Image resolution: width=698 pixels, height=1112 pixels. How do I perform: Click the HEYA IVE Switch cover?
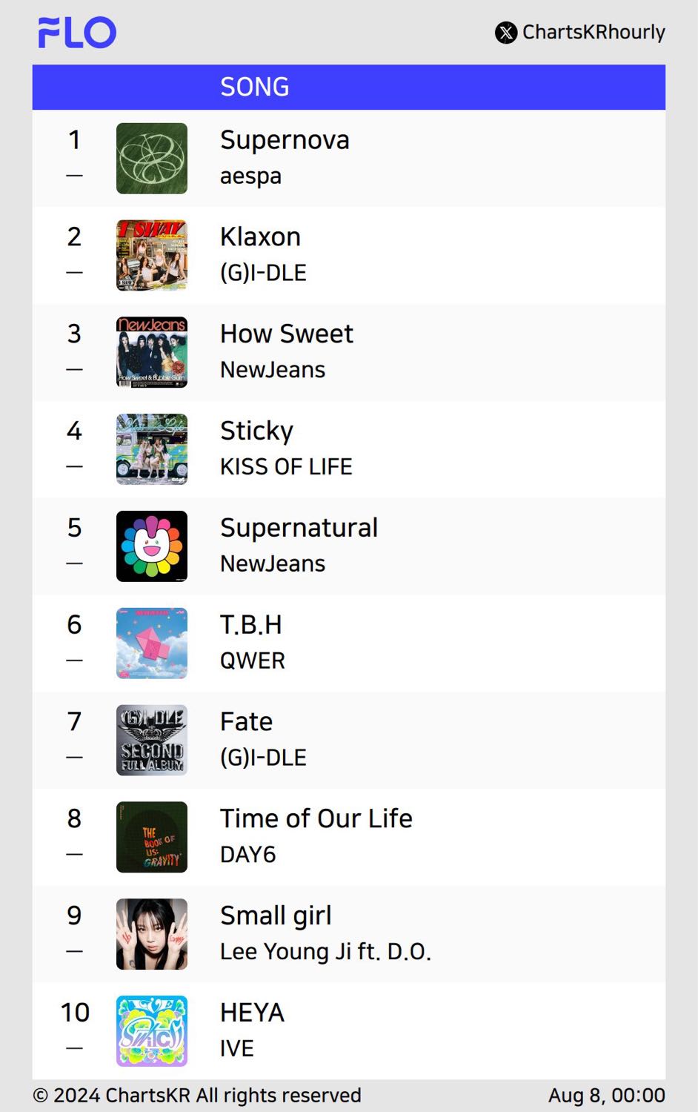(x=152, y=1031)
